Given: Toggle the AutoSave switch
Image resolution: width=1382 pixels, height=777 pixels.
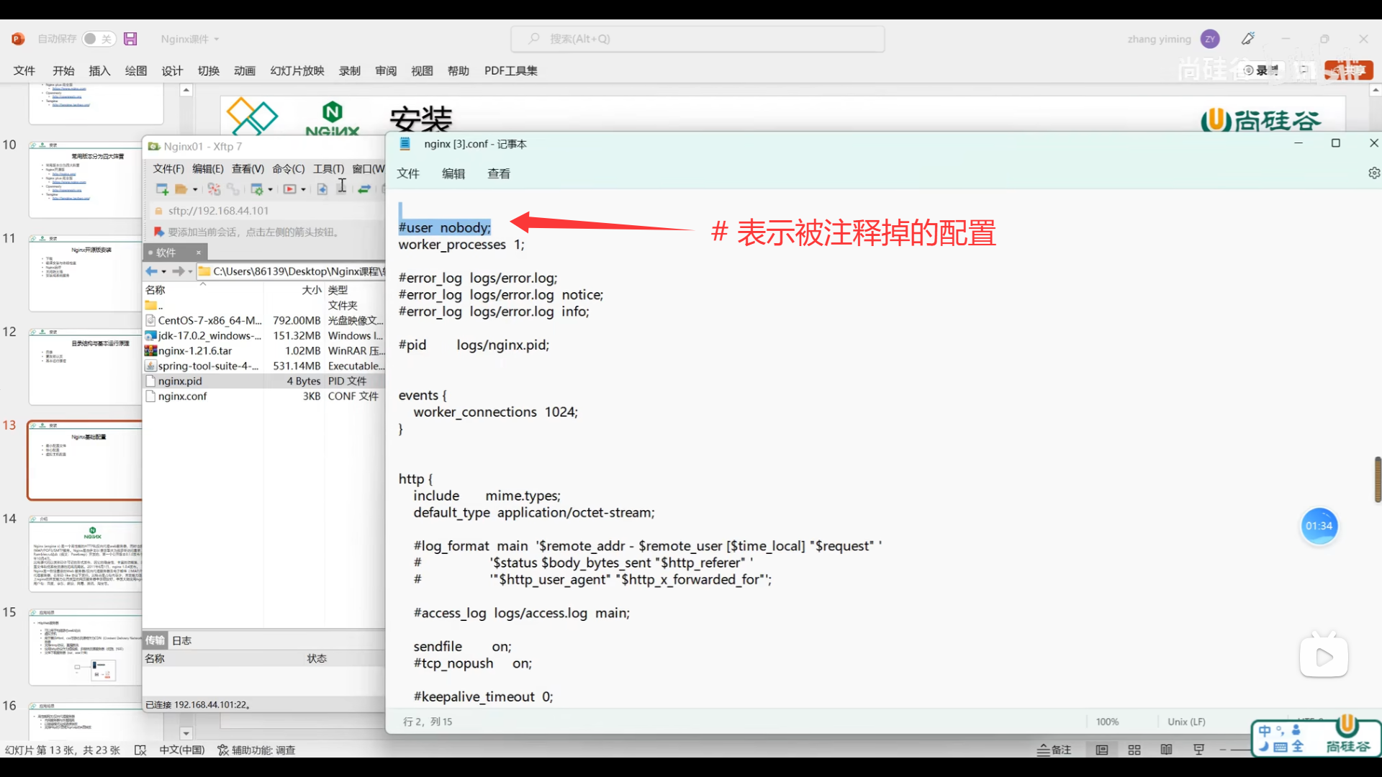Looking at the screenshot, I should [x=98, y=39].
